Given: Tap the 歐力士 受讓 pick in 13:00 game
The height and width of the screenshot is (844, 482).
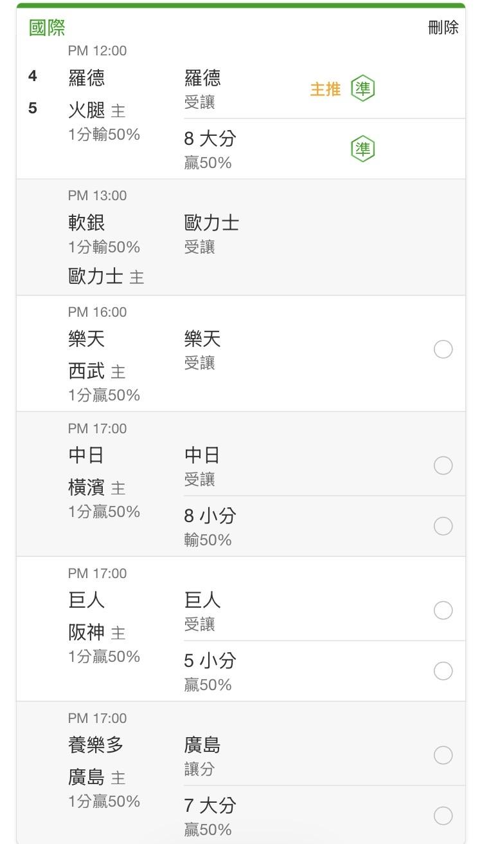Looking at the screenshot, I should (211, 234).
